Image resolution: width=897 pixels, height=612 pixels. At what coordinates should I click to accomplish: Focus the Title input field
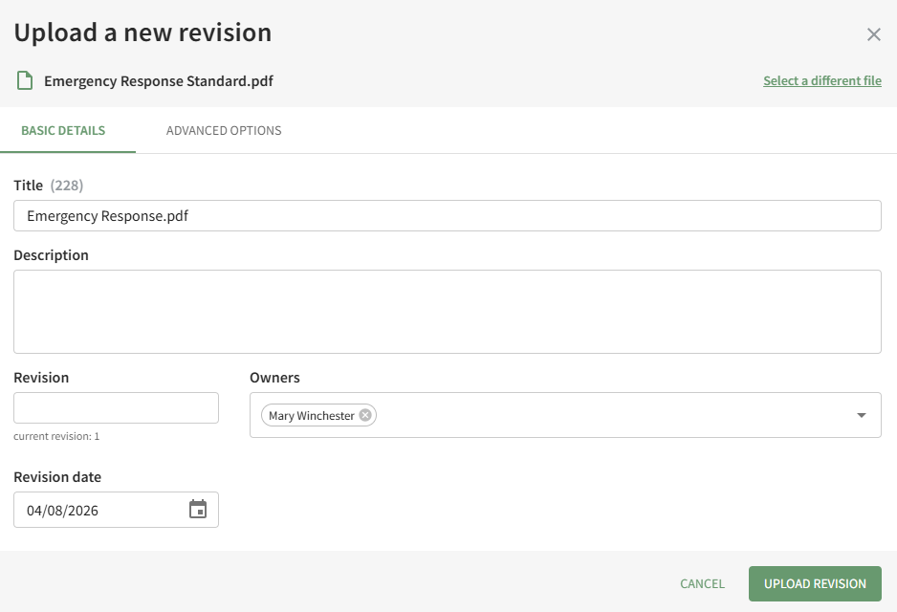click(x=447, y=216)
